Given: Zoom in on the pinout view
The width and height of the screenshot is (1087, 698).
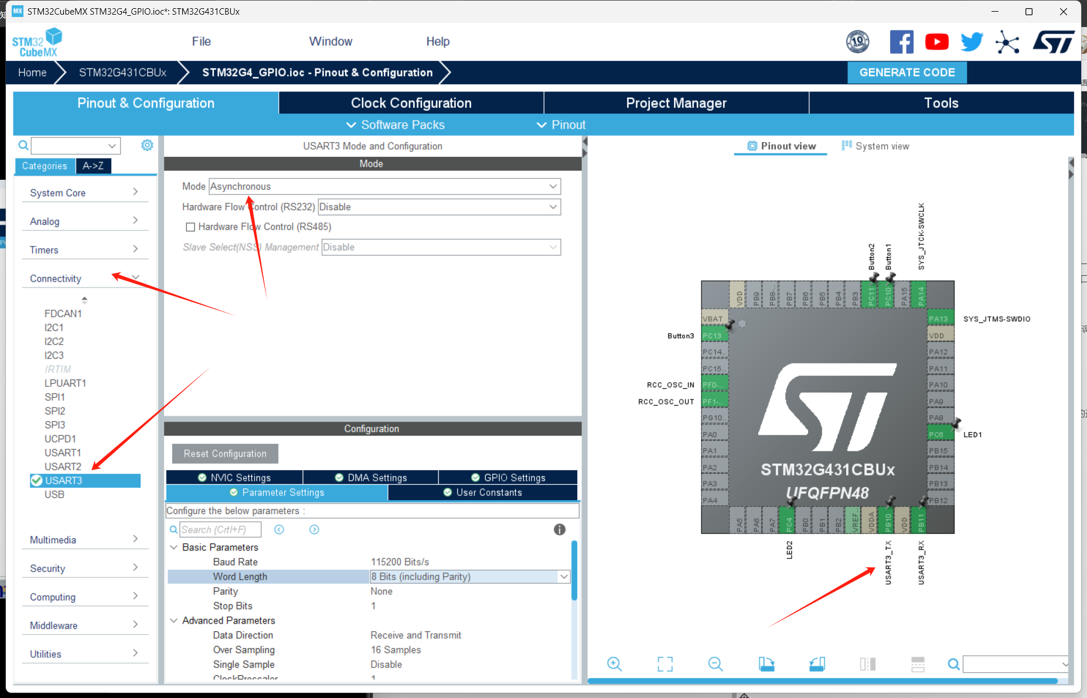Looking at the screenshot, I should coord(614,664).
